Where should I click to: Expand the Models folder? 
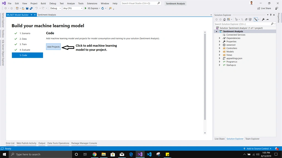[219, 52]
